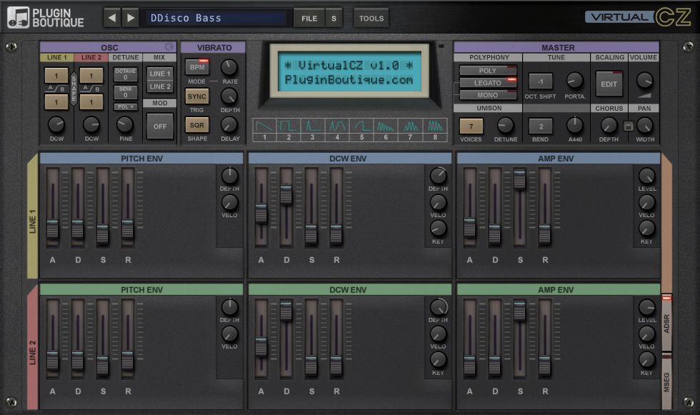Switch envelopes to MSEG mode
Viewport: 700px width, 415px height.
tap(666, 381)
